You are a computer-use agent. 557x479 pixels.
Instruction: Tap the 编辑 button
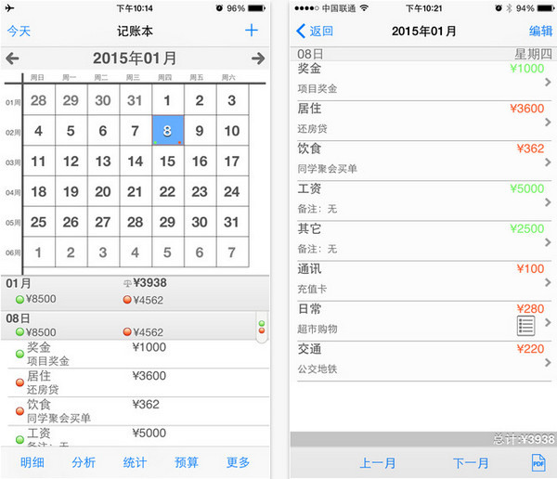(540, 31)
